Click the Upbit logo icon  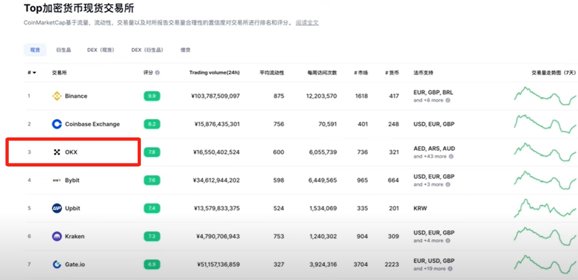tap(57, 208)
